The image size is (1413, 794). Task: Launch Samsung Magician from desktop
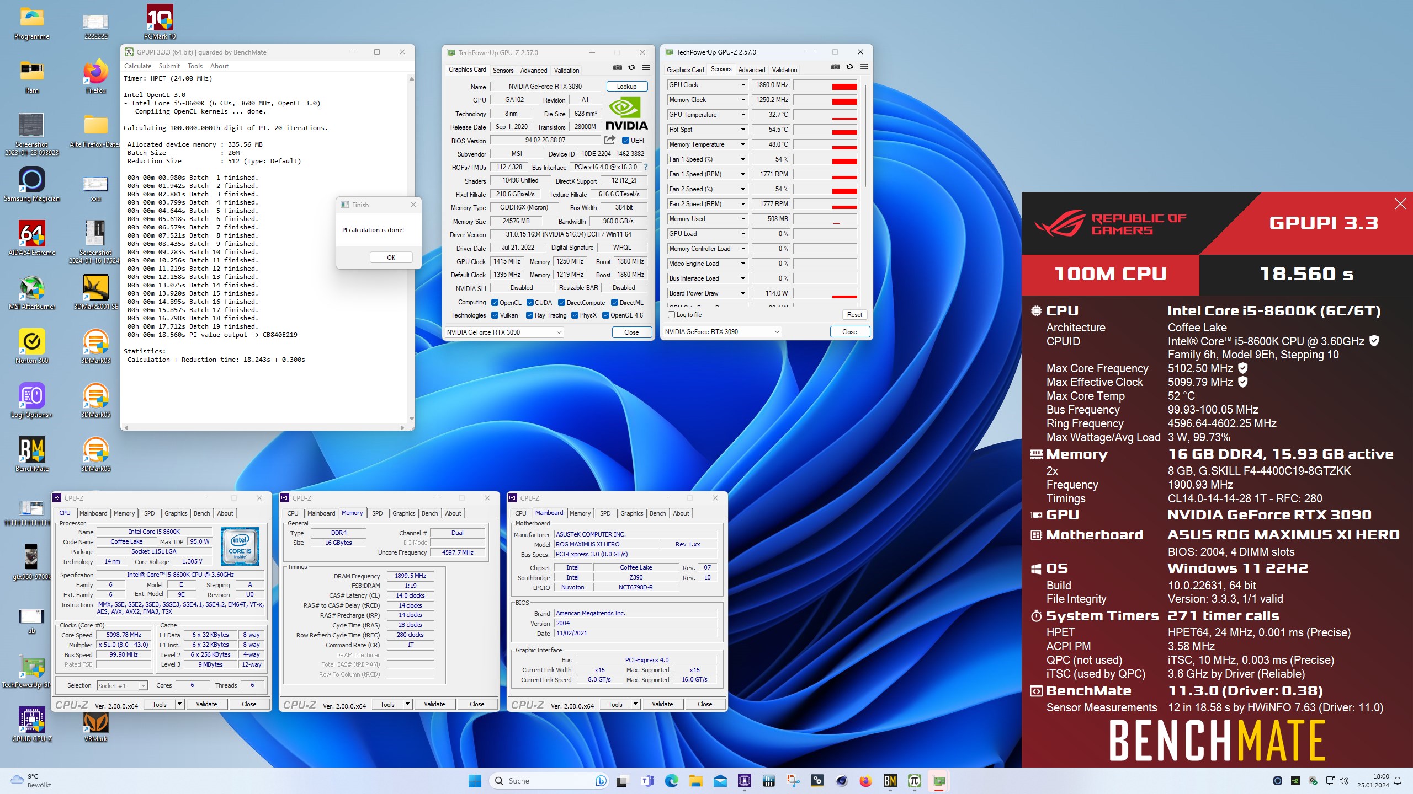(31, 184)
